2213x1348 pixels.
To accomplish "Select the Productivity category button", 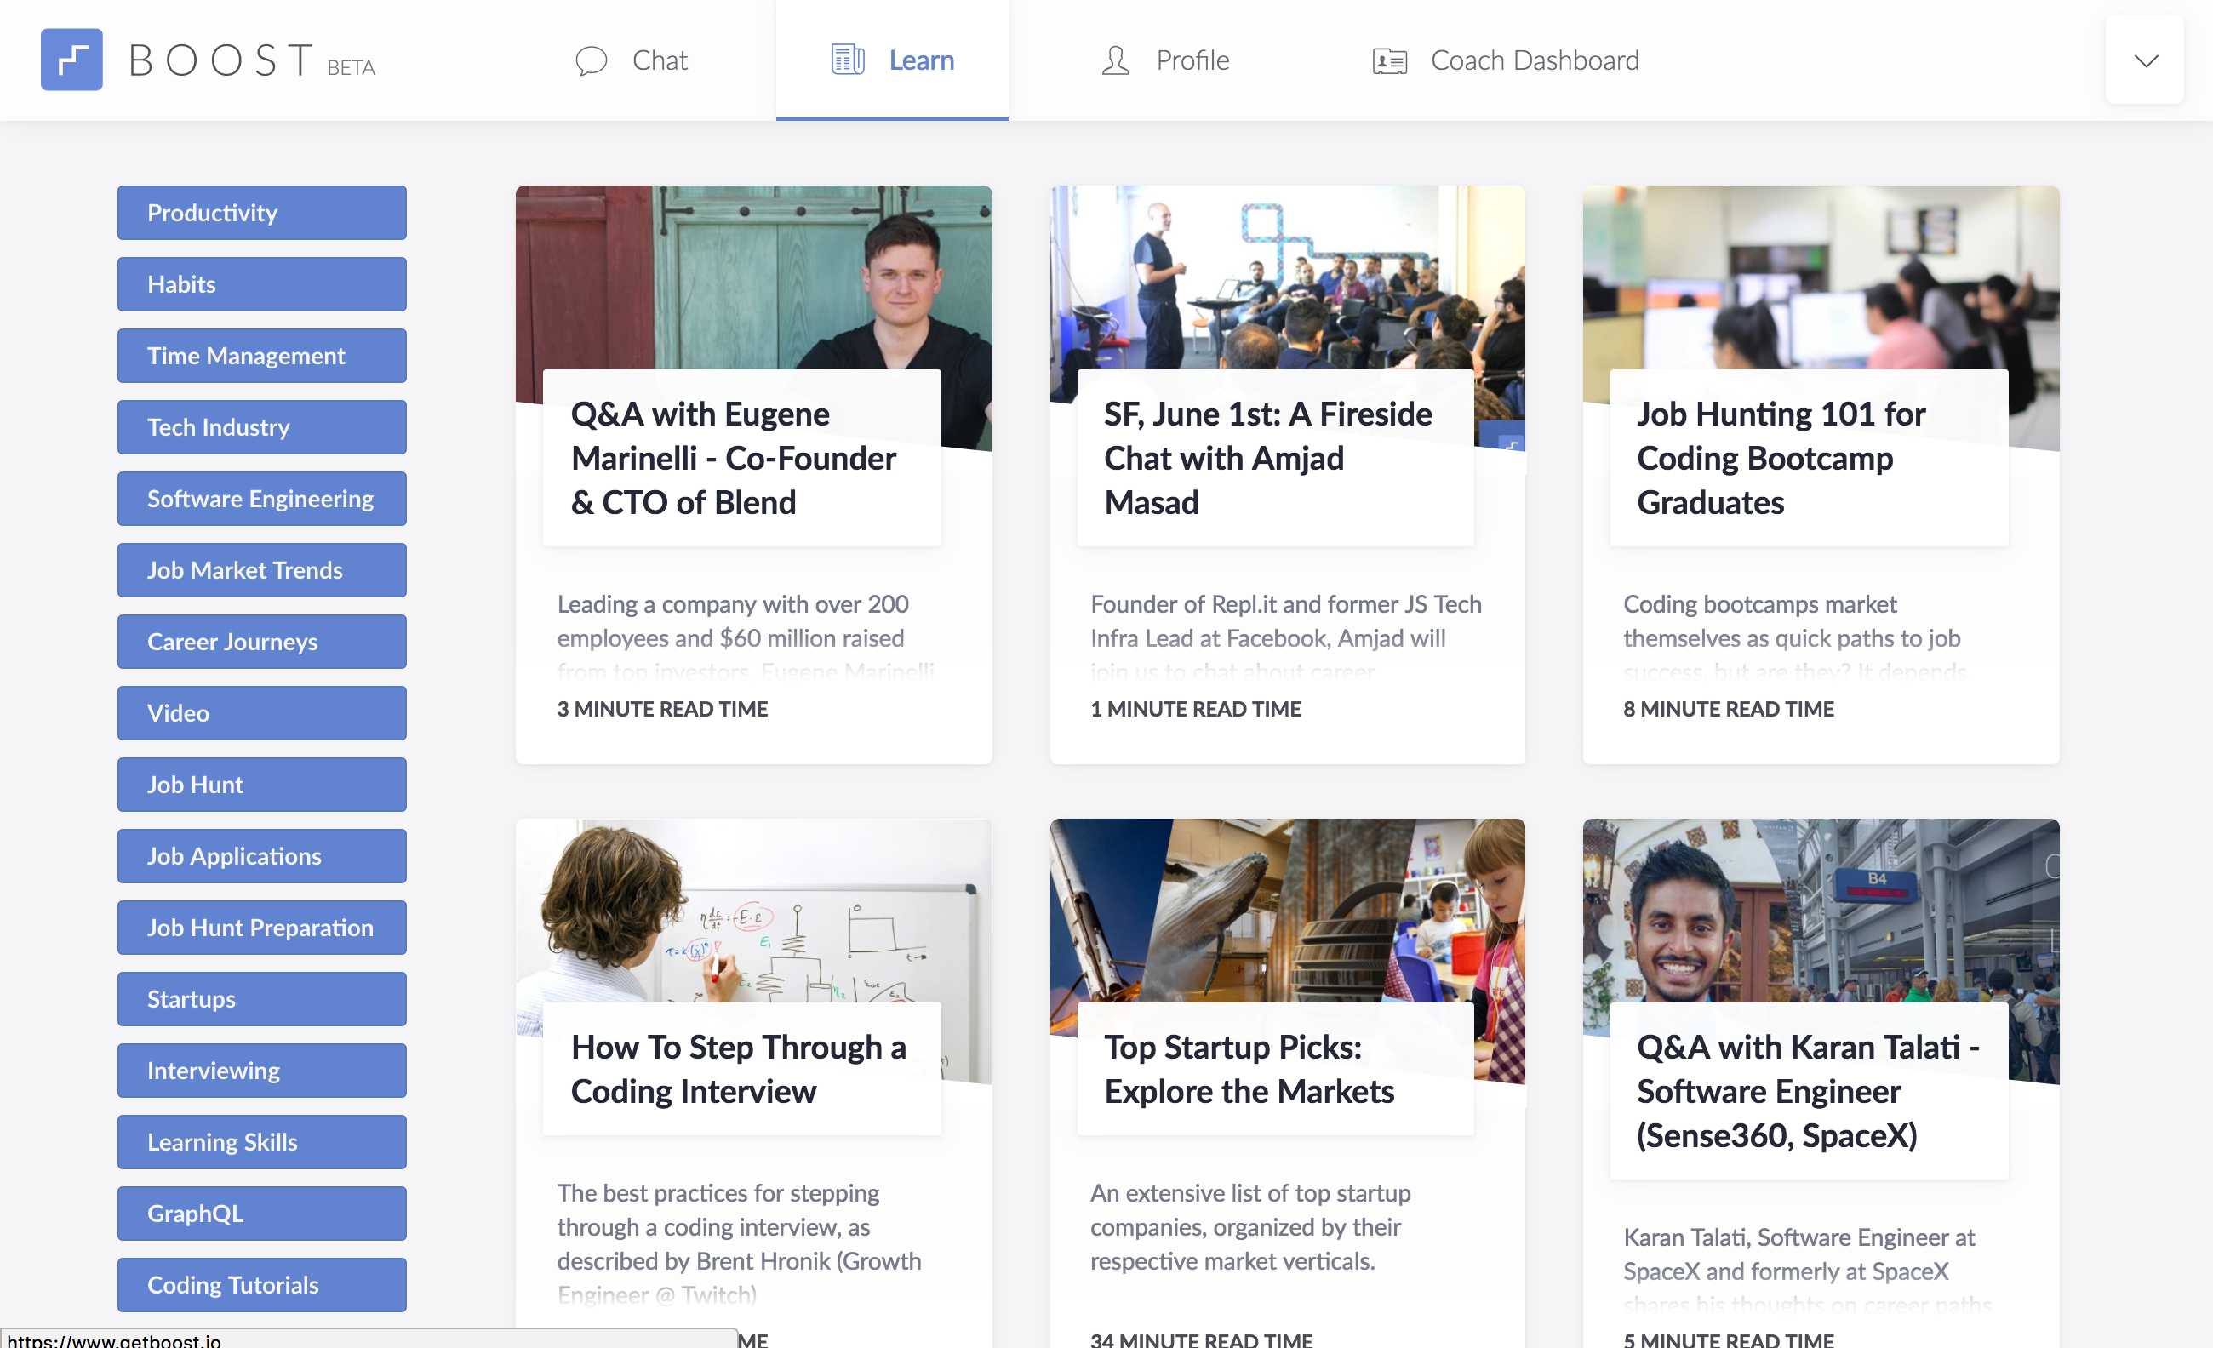I will 261,213.
